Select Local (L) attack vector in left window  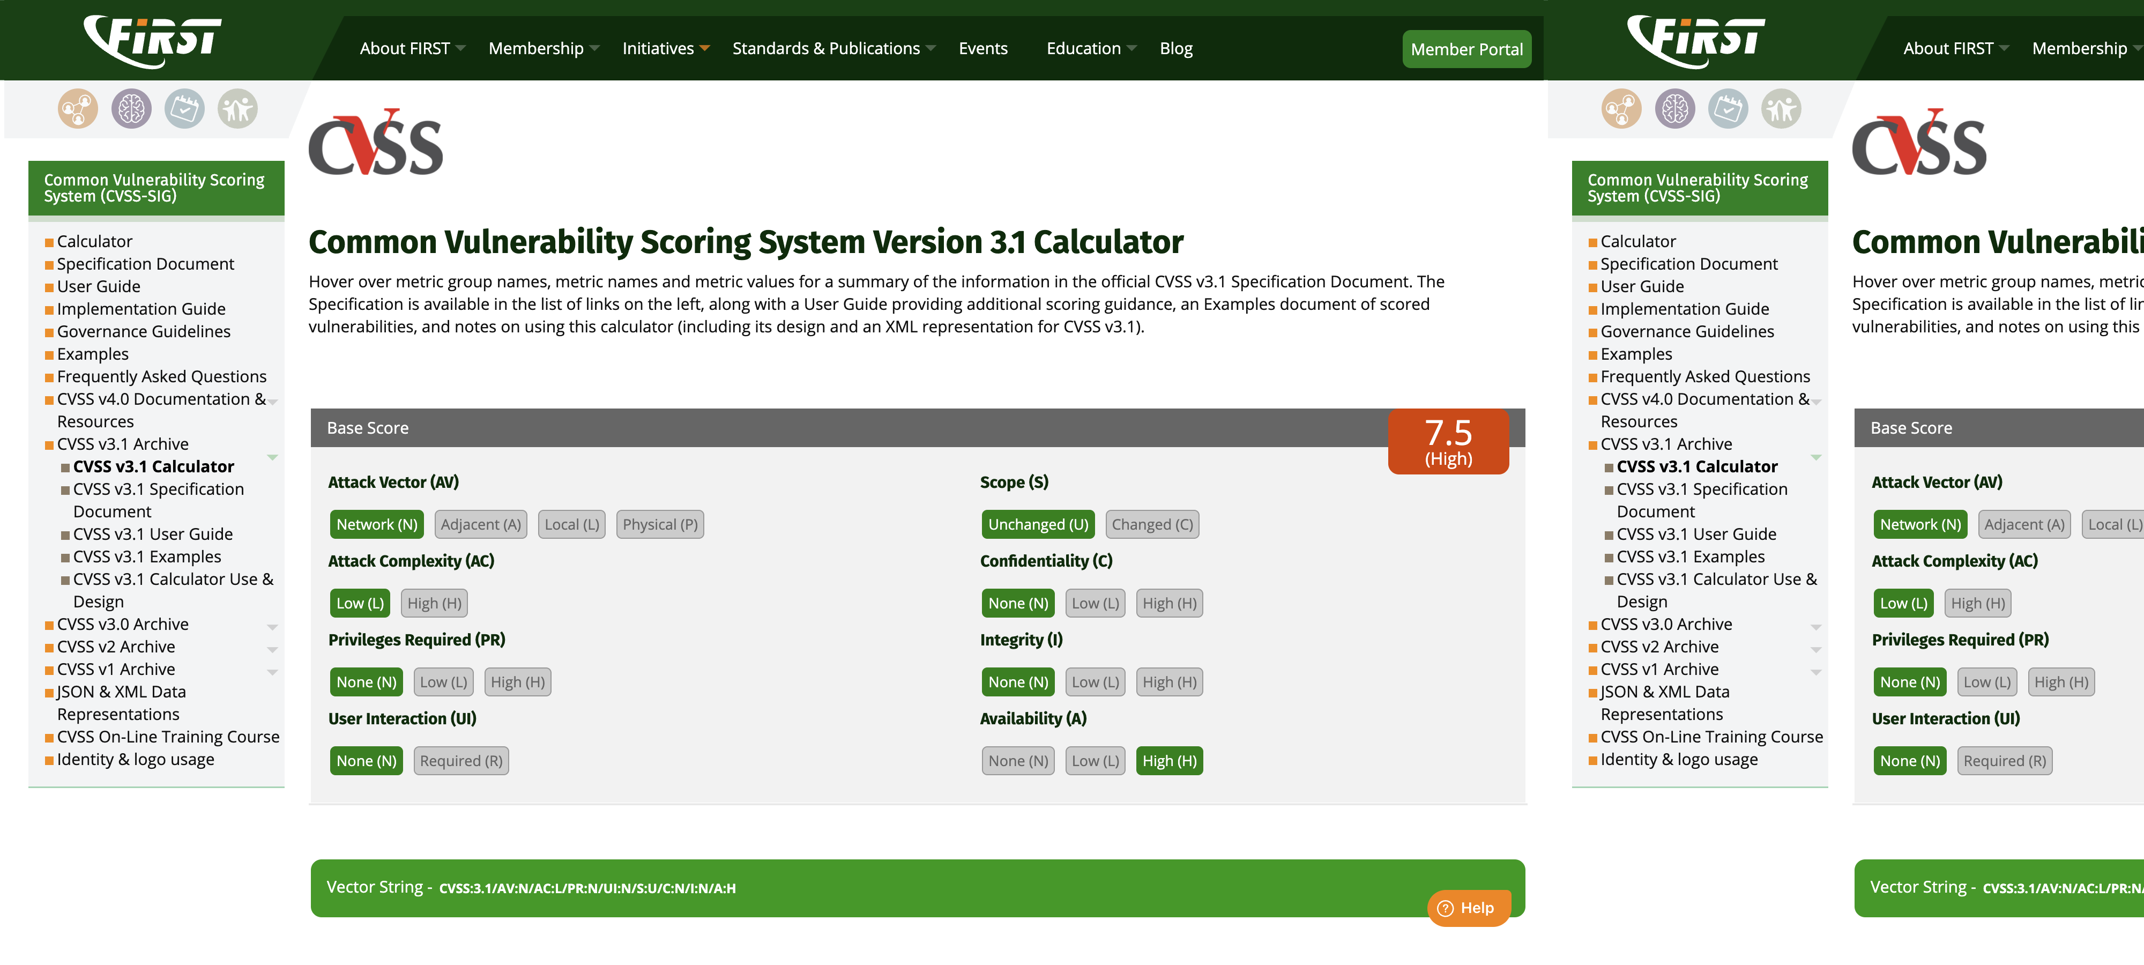coord(572,524)
